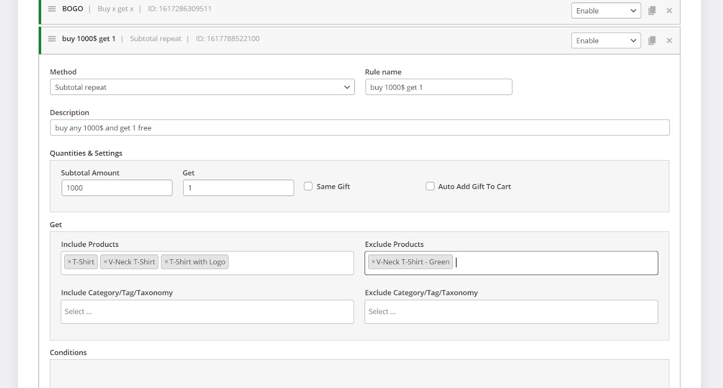Image resolution: width=723 pixels, height=388 pixels.
Task: Check Auto Add Gift To Cart
Action: [430, 186]
